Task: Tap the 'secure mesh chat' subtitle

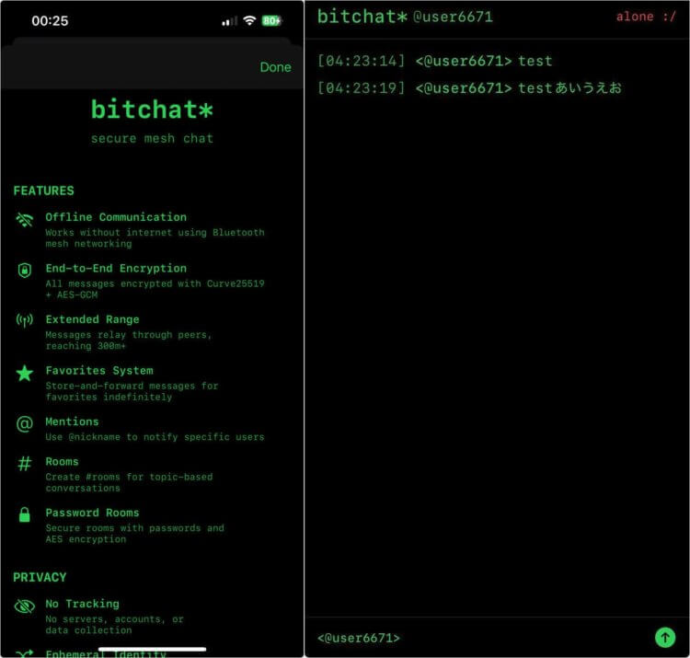Action: click(x=152, y=138)
